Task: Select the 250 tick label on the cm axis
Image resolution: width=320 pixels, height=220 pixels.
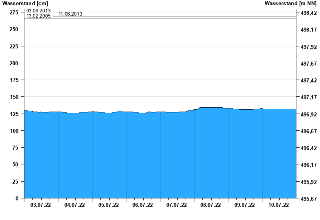Action: click(14, 30)
